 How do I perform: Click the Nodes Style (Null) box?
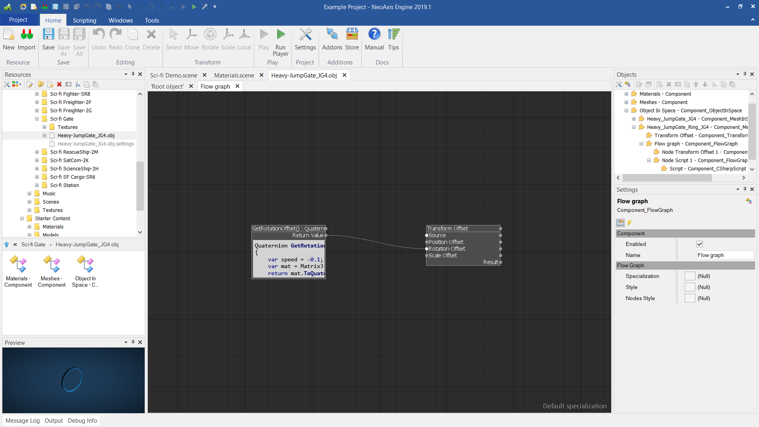coord(690,298)
